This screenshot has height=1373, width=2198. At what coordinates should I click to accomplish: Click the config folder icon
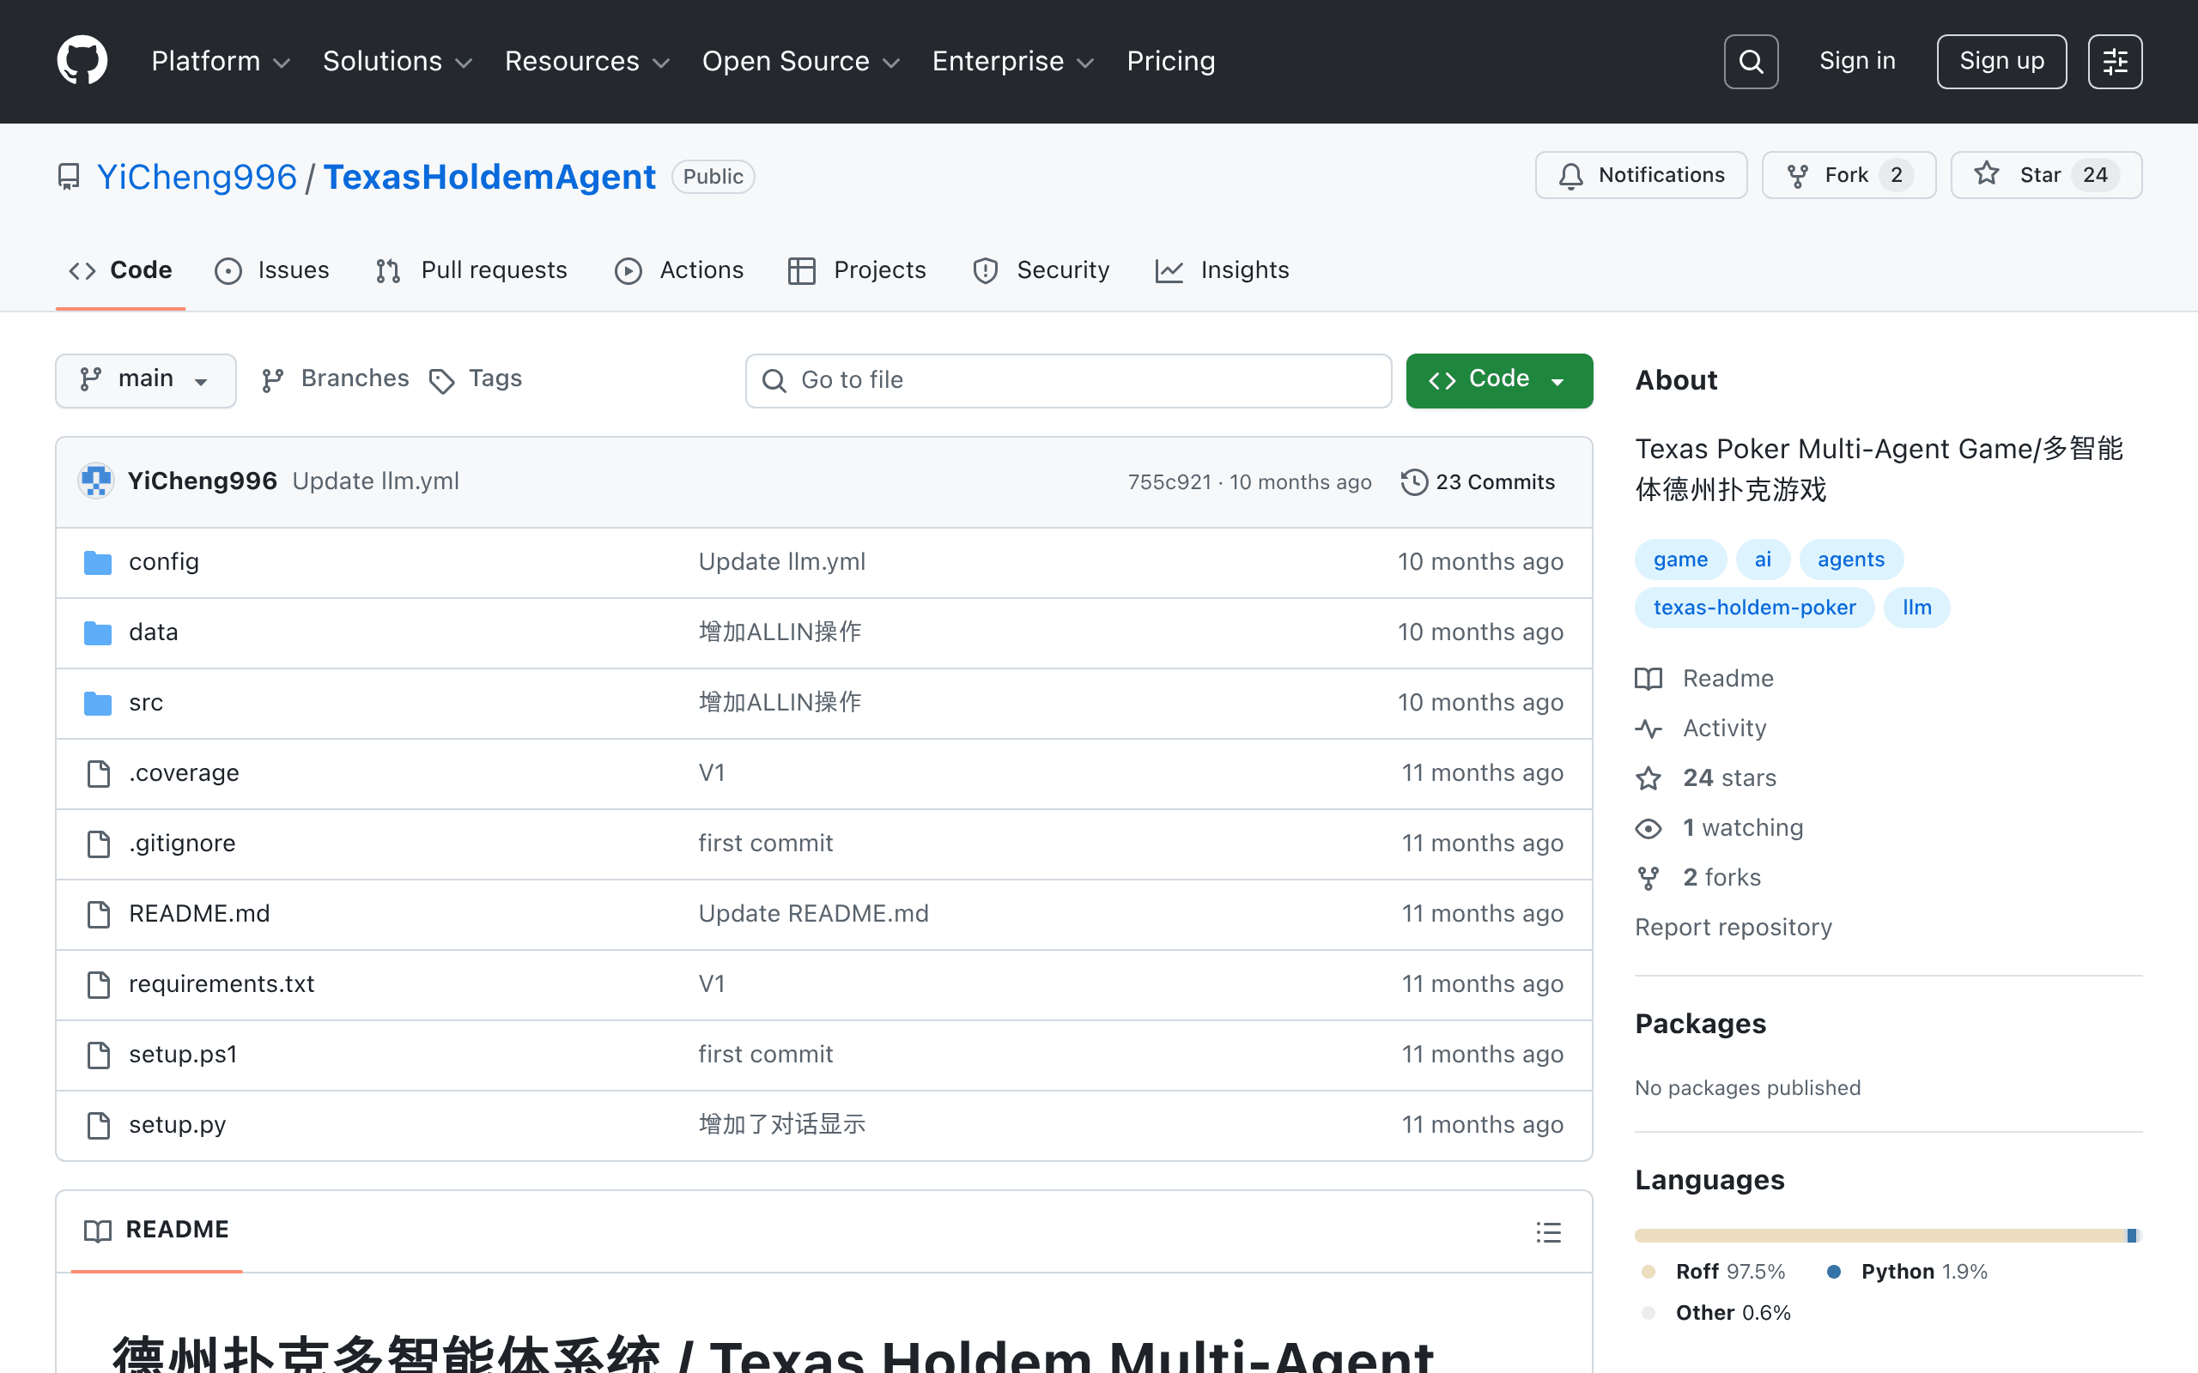(x=97, y=562)
